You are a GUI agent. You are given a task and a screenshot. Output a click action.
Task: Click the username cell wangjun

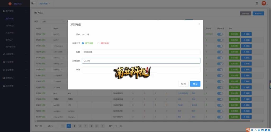pyautogui.click(x=57, y=111)
